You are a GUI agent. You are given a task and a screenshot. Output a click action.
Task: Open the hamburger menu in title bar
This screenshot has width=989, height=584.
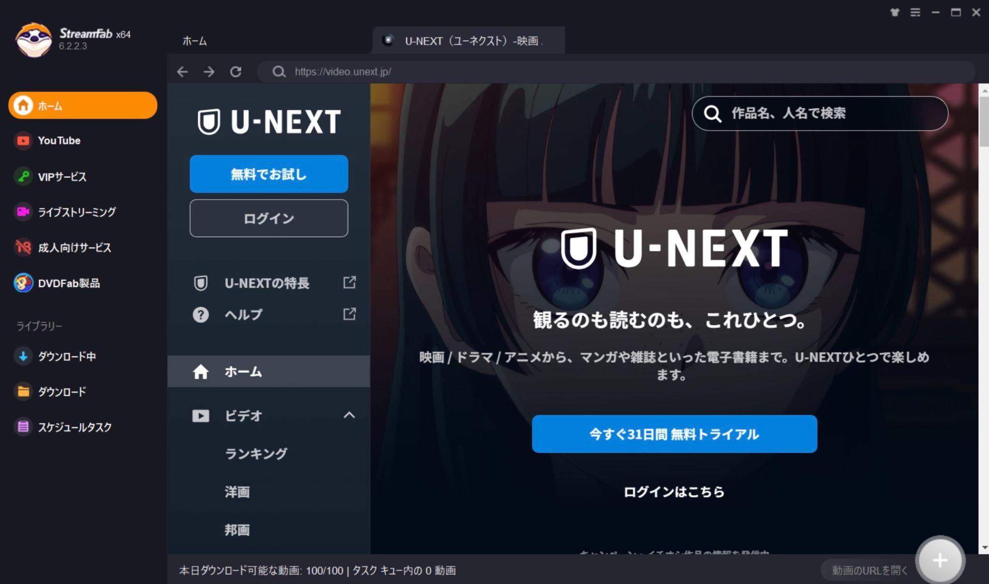point(915,13)
